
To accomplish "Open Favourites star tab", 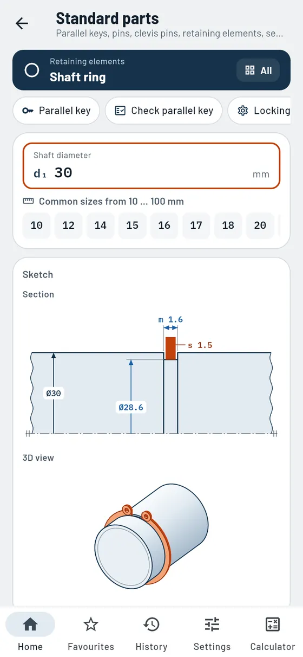I will (91, 633).
